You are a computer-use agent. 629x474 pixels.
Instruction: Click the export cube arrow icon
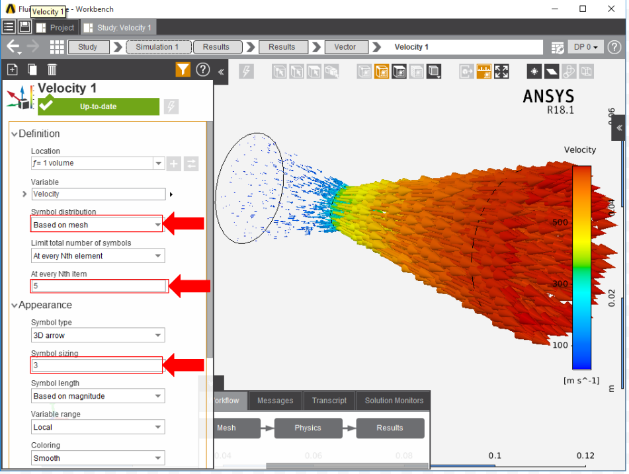tap(466, 72)
